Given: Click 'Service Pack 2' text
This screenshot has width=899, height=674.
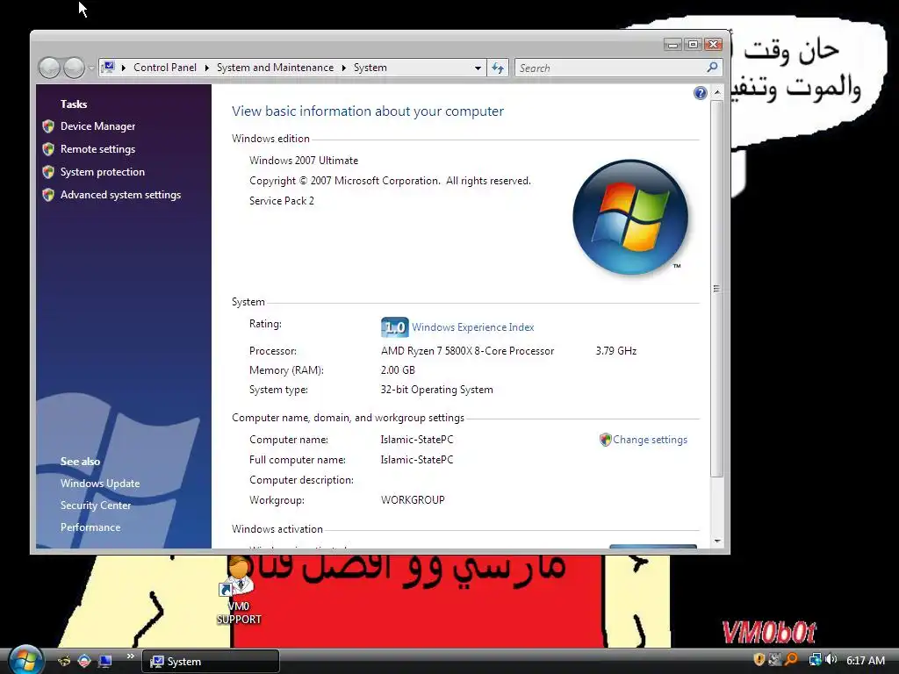Looking at the screenshot, I should (282, 201).
